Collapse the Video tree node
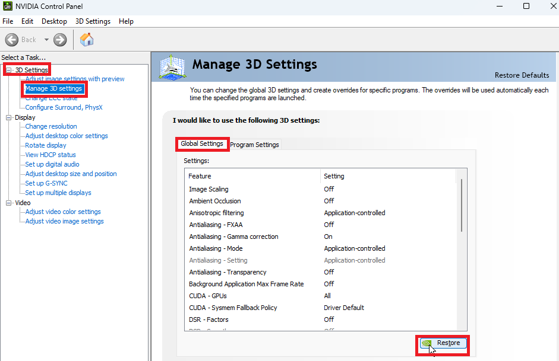559x361 pixels. point(8,203)
